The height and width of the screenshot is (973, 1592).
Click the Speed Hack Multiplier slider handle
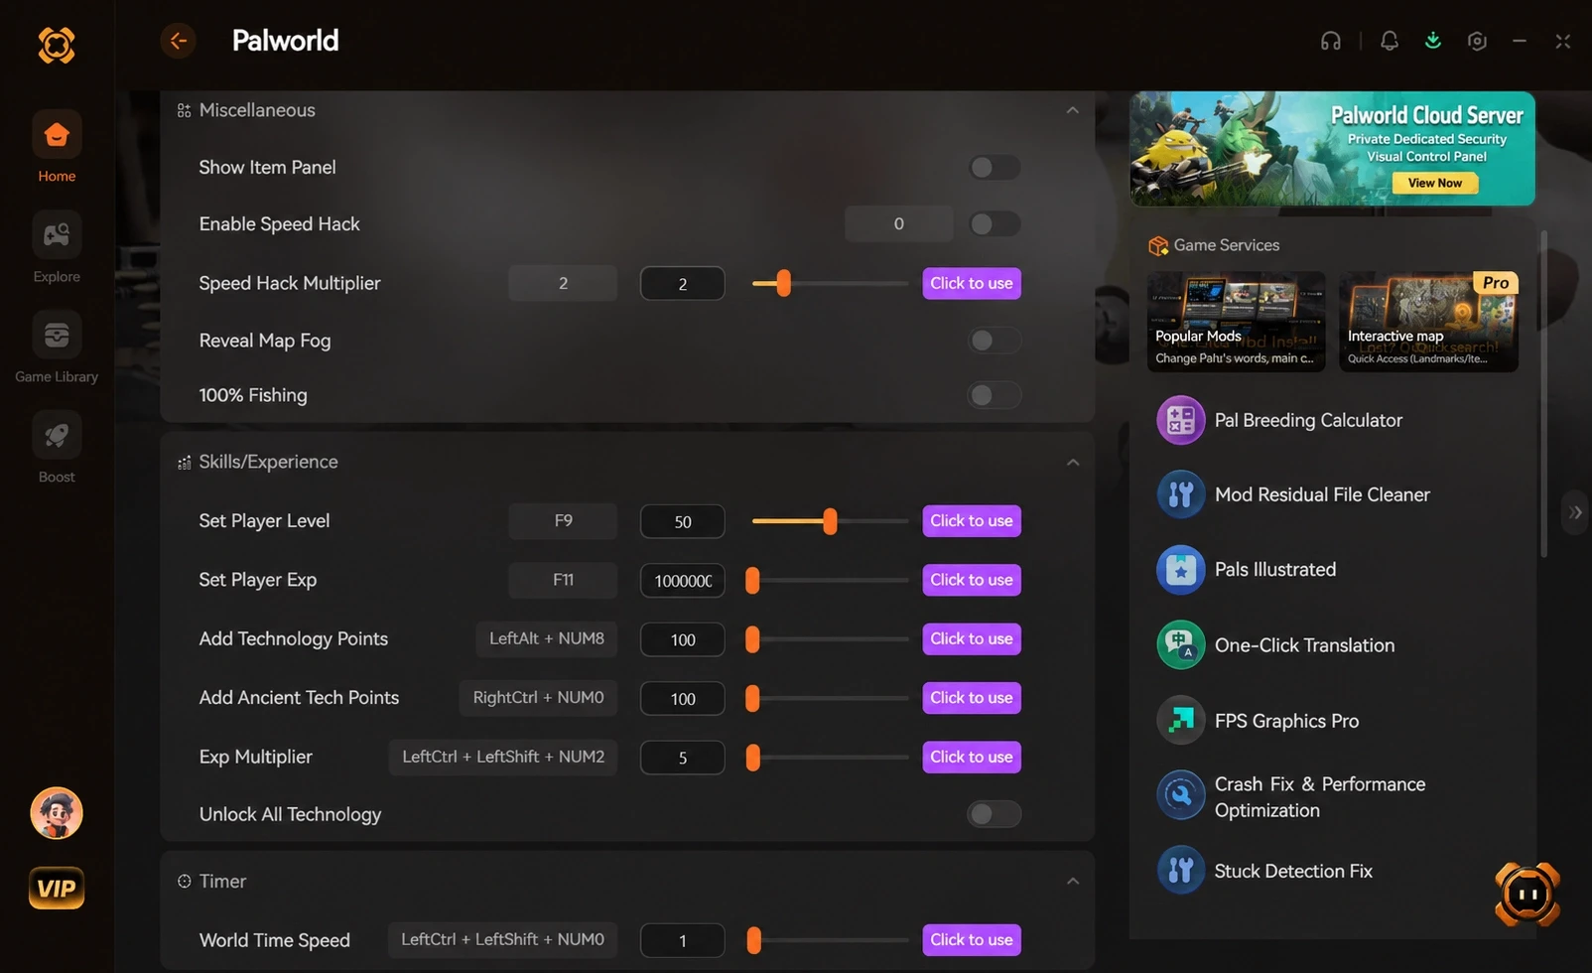pyautogui.click(x=784, y=284)
